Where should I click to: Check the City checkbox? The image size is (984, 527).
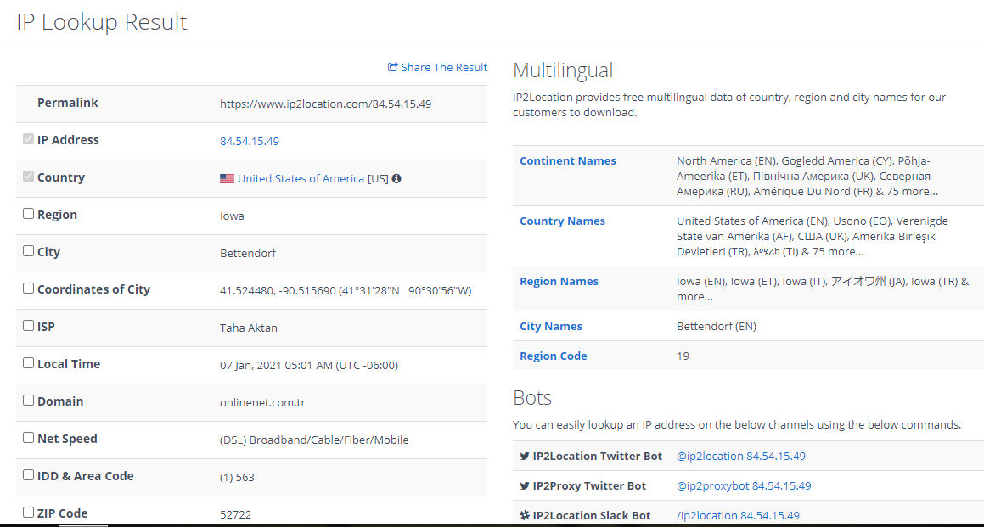(28, 251)
